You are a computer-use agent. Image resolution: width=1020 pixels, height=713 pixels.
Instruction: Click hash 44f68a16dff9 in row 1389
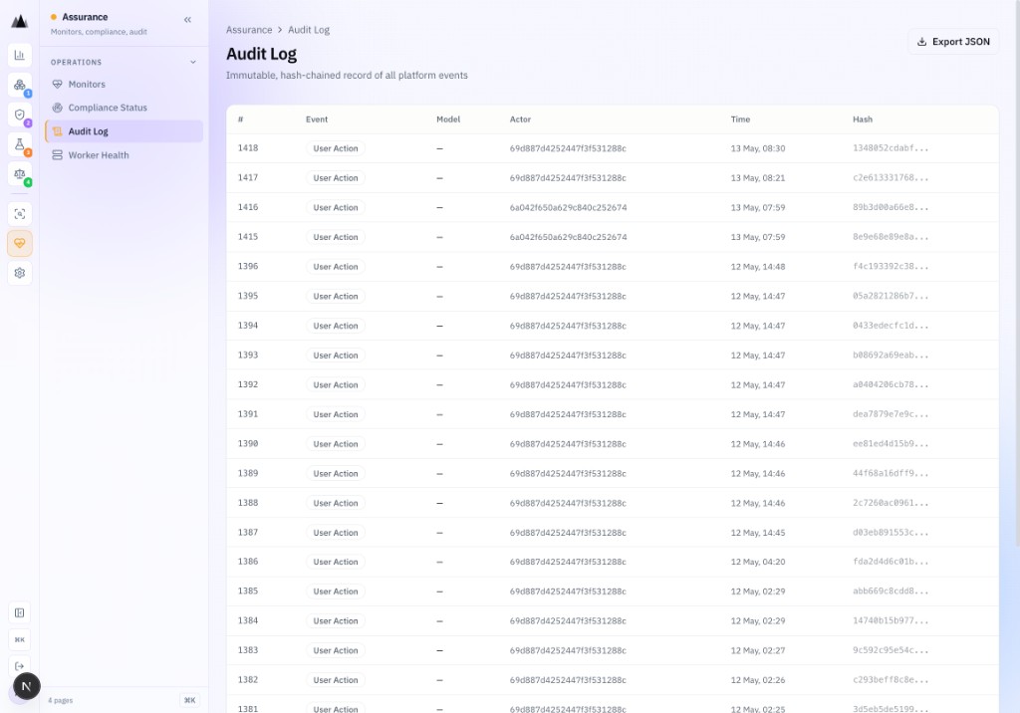click(x=891, y=474)
